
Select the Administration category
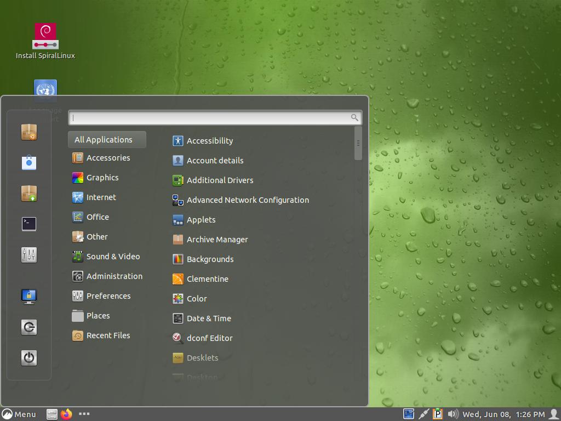click(107, 276)
